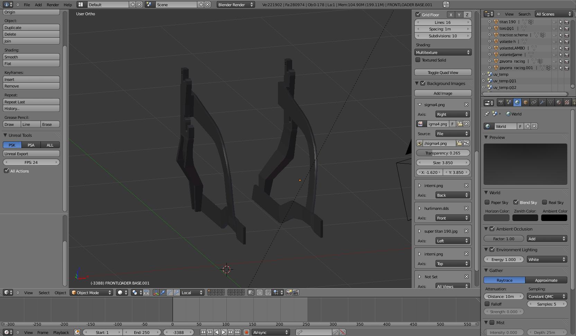Pin the properties context with pushpin icon
Viewport: 576px width, 336px height.
point(487,114)
